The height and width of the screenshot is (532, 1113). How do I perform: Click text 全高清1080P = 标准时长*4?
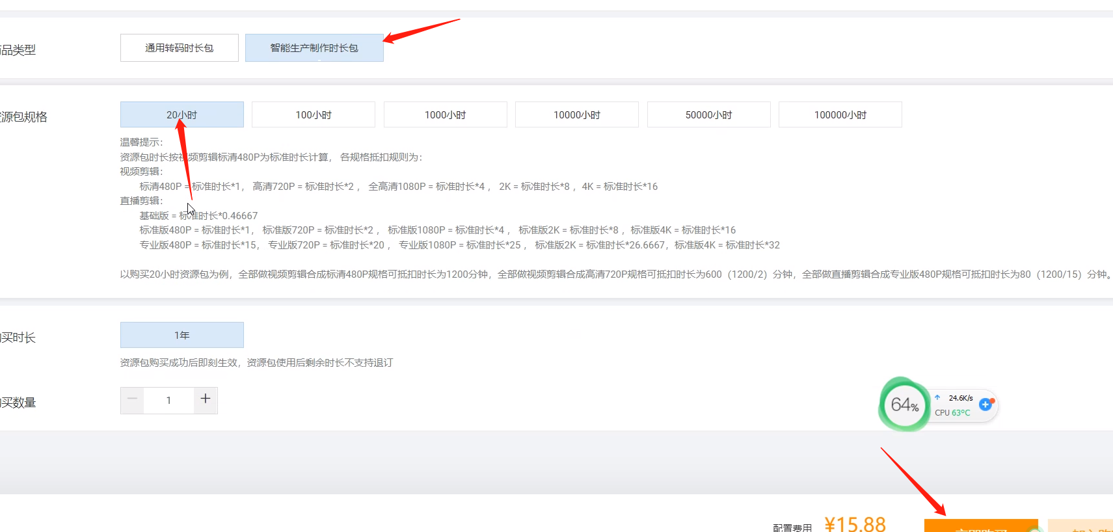(x=427, y=186)
